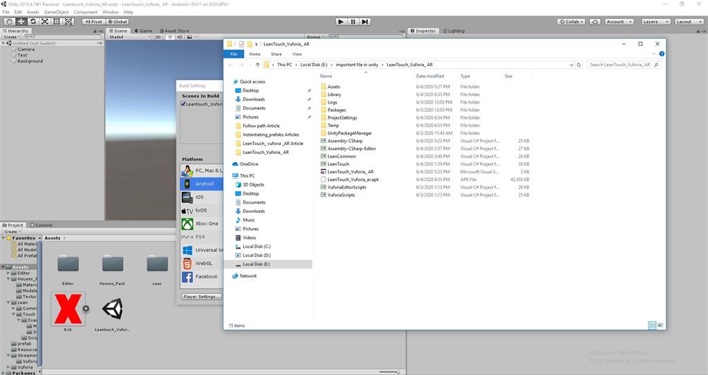
Task: Select the WebGL platform
Action: click(x=202, y=263)
